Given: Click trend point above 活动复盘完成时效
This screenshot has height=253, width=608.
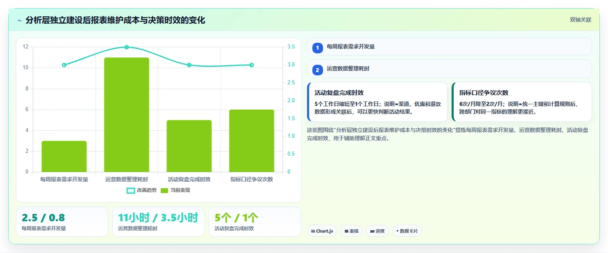Looking at the screenshot, I should pos(189,65).
